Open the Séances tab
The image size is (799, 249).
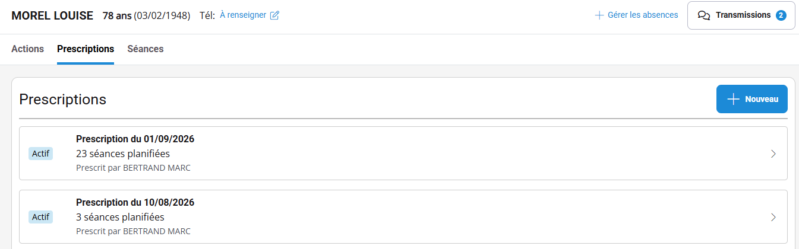tap(146, 49)
